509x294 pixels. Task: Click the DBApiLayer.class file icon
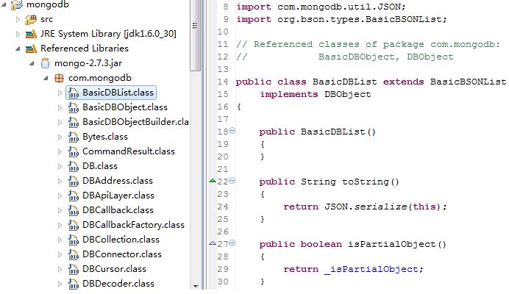point(74,196)
